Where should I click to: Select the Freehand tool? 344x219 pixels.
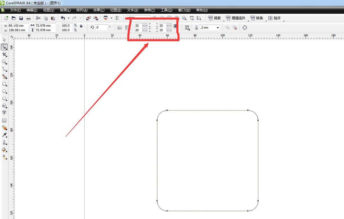(x=4, y=69)
